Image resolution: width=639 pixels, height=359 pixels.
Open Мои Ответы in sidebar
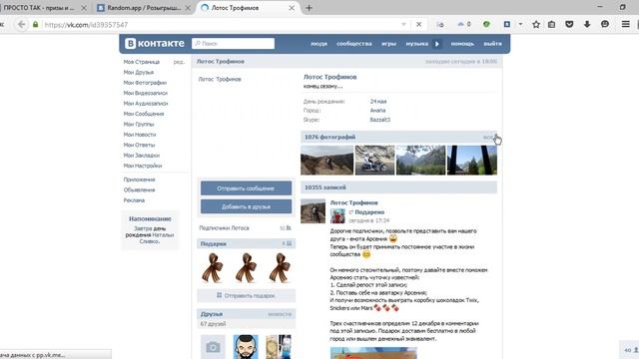[139, 145]
